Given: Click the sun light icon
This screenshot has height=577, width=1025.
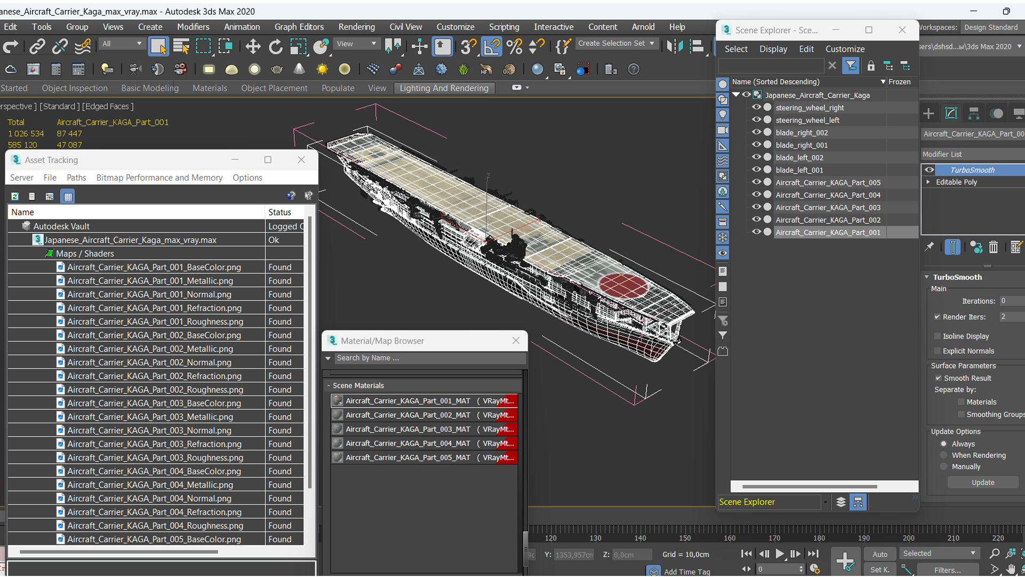Looking at the screenshot, I should click(x=322, y=69).
